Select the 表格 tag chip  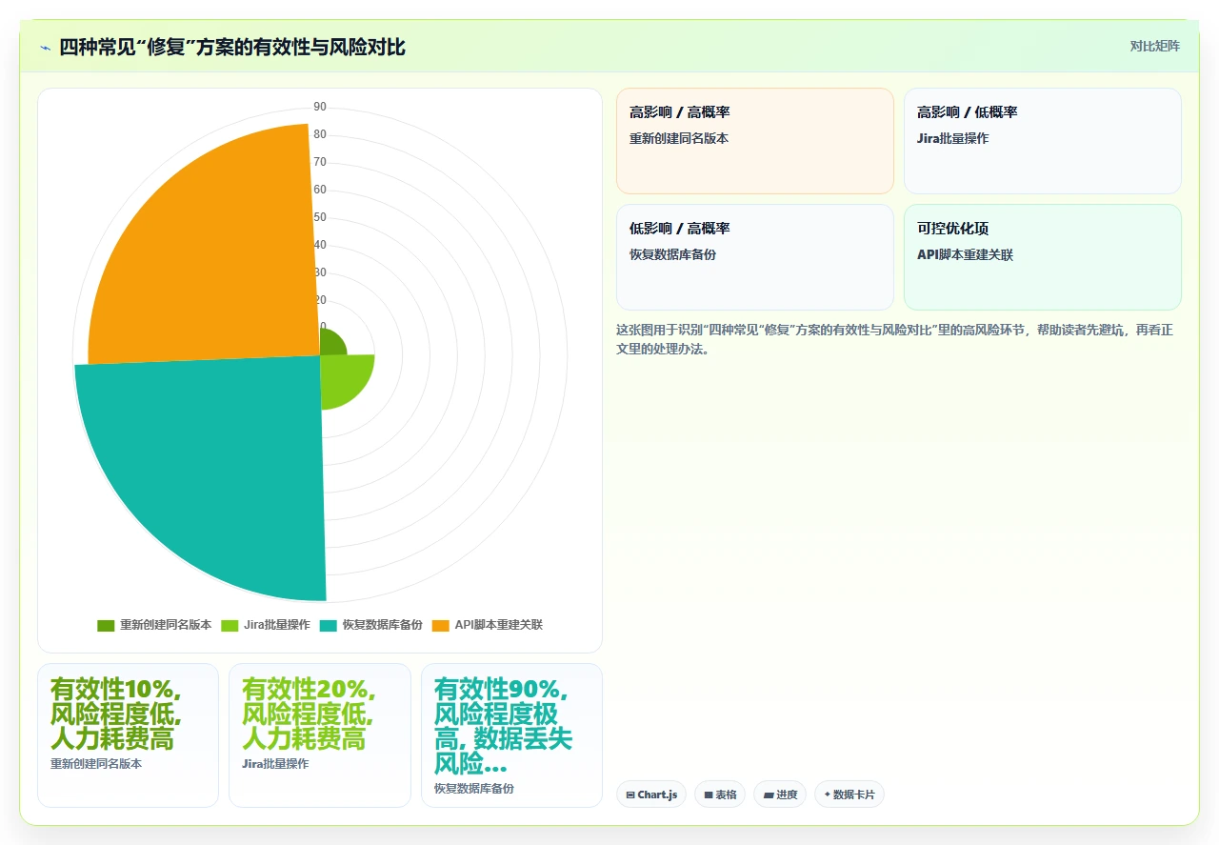[720, 795]
